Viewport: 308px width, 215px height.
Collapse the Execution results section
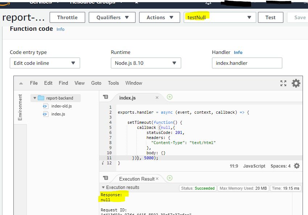coord(103,187)
